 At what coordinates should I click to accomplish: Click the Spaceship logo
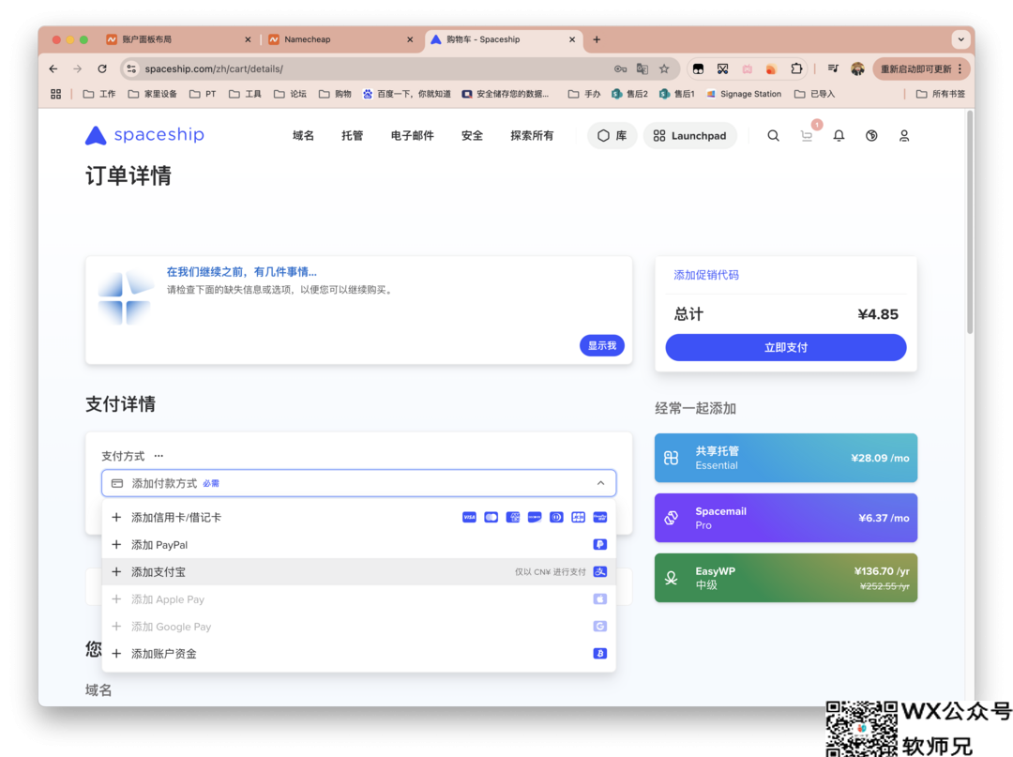(x=144, y=135)
